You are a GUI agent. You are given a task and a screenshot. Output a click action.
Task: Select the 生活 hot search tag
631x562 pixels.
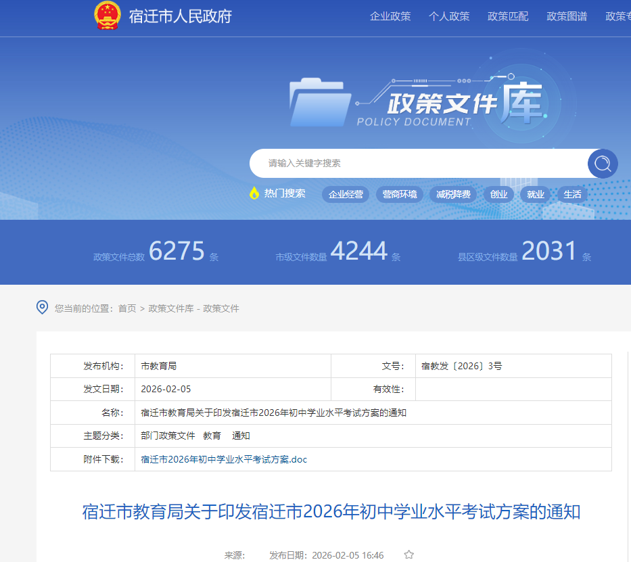[x=572, y=195]
